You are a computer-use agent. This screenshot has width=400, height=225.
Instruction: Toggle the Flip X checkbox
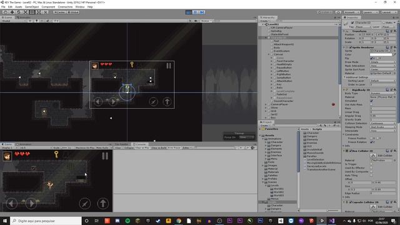pos(371,58)
